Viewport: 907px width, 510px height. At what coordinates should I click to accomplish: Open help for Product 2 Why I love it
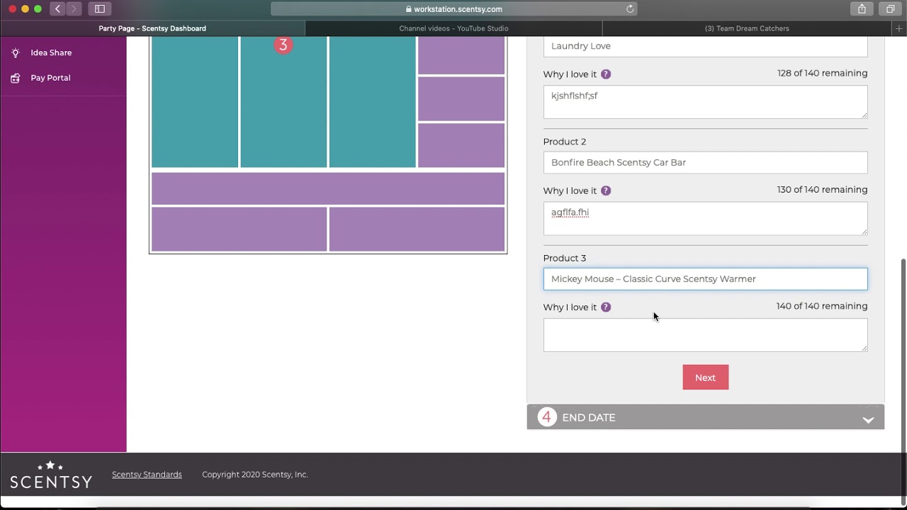(606, 191)
